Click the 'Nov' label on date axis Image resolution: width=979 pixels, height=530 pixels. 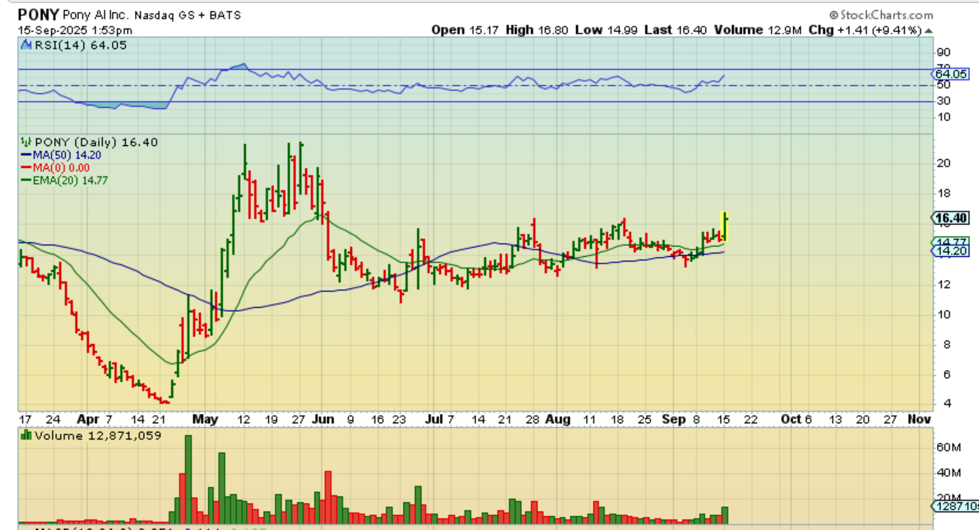[x=919, y=419]
